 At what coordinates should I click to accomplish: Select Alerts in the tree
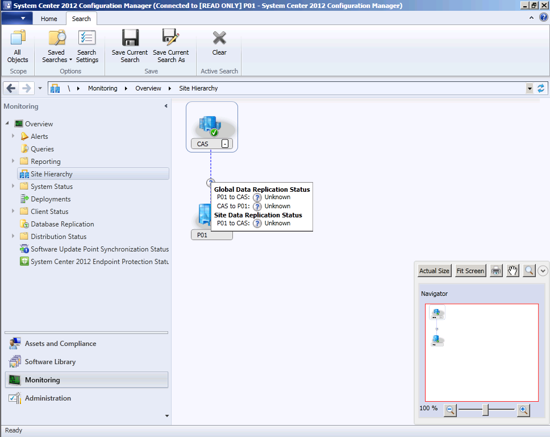[x=39, y=137]
